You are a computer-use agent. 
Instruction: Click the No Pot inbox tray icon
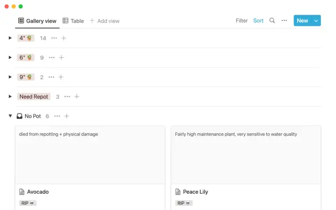pyautogui.click(x=19, y=116)
